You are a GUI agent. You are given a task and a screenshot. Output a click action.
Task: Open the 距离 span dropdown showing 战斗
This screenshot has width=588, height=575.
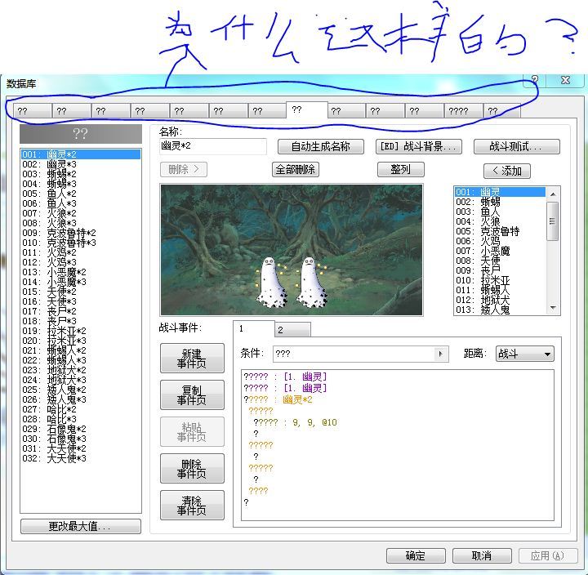(x=524, y=354)
